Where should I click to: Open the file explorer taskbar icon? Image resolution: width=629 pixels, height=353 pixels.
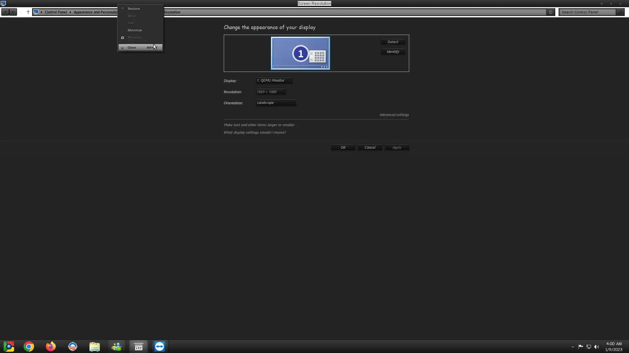[95, 346]
